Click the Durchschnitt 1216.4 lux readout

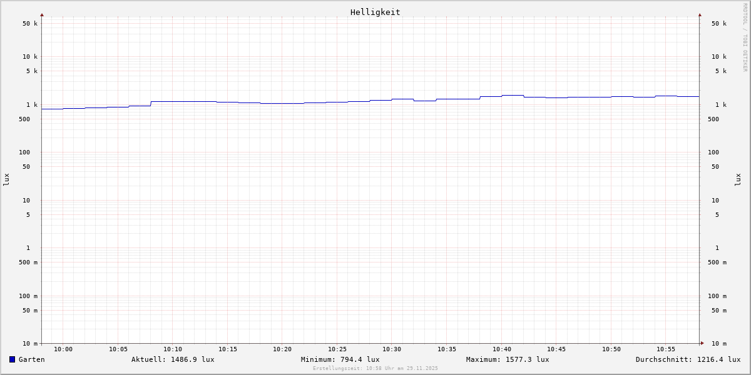pos(688,359)
